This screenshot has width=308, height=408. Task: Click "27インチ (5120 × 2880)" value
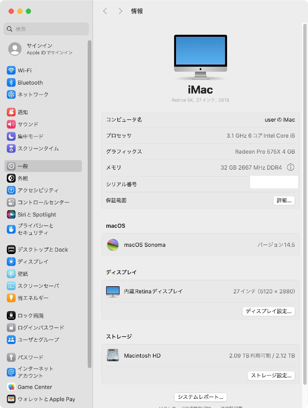click(x=264, y=291)
